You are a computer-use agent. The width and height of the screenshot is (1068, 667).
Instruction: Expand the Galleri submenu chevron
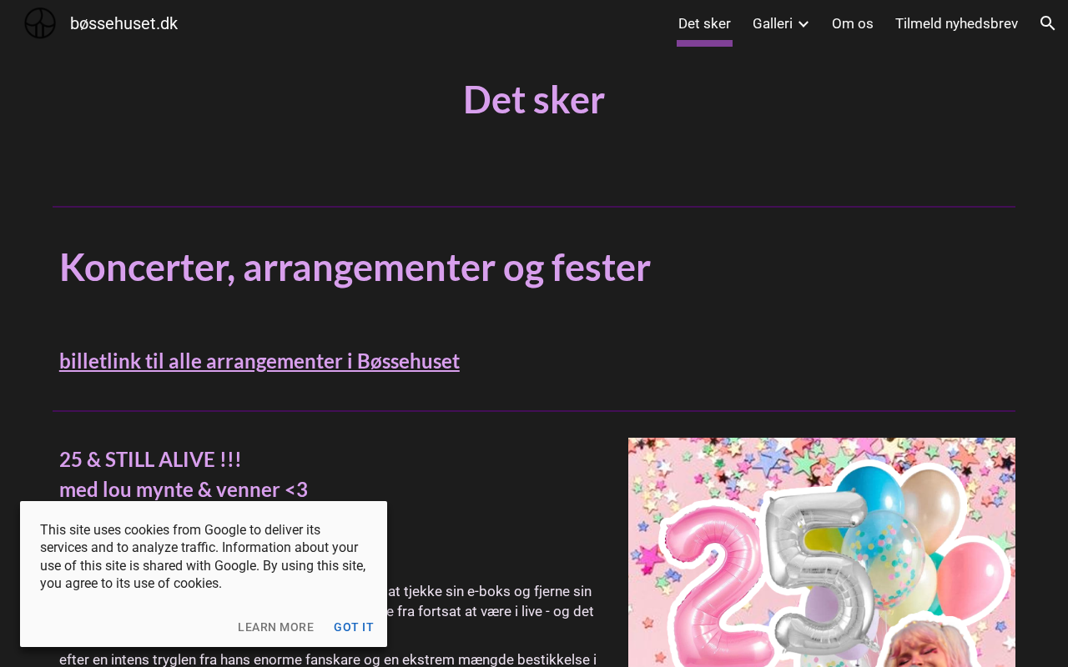(x=804, y=24)
